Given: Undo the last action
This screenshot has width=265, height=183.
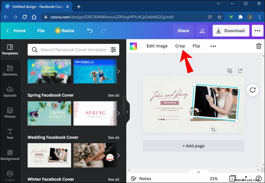Looking at the screenshot, I should click(90, 30).
